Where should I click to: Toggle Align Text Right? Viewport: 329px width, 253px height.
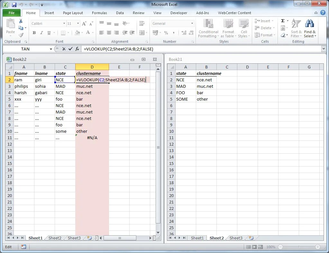coord(116,33)
